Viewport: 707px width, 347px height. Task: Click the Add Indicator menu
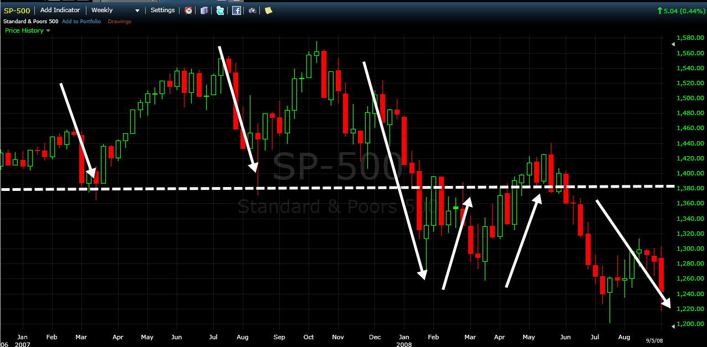(x=60, y=10)
